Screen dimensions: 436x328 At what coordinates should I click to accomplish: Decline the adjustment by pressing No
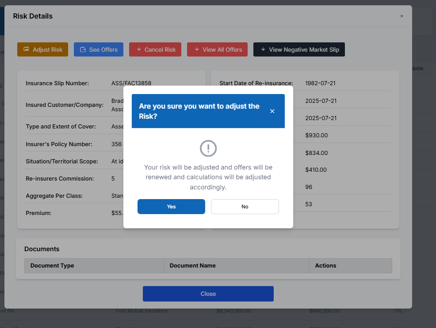(245, 207)
